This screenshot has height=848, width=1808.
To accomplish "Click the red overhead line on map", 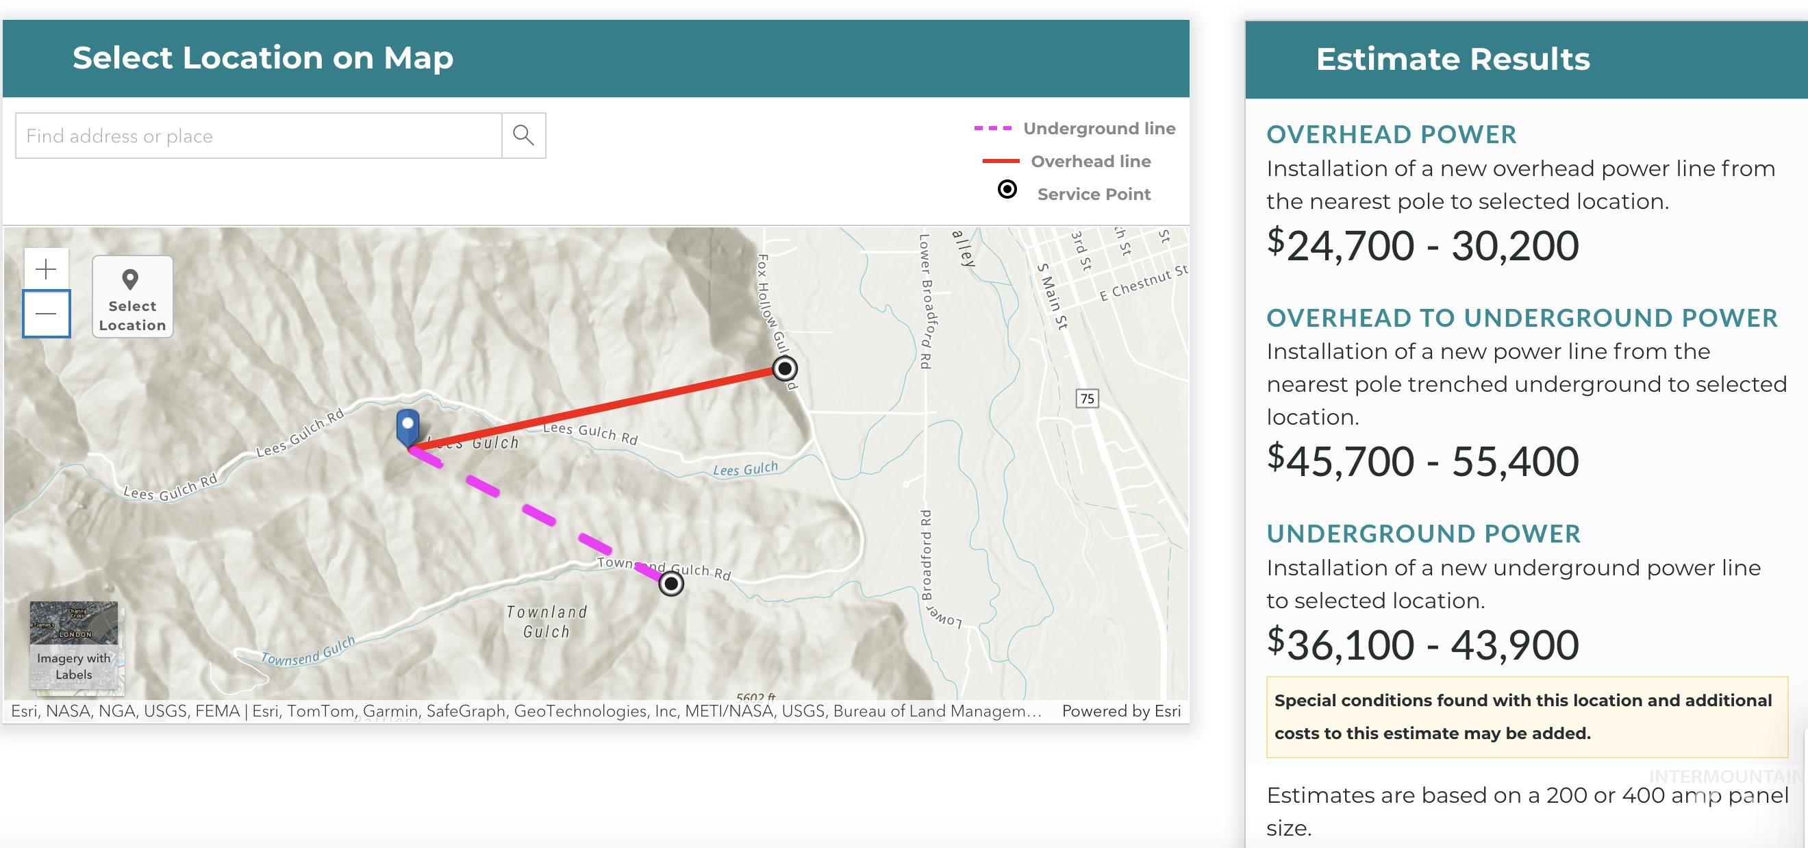I will coord(597,408).
